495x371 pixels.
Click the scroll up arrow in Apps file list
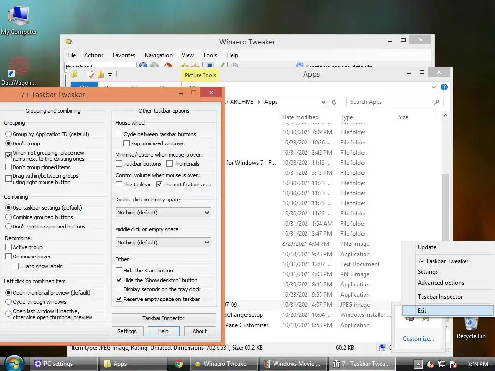pyautogui.click(x=445, y=116)
